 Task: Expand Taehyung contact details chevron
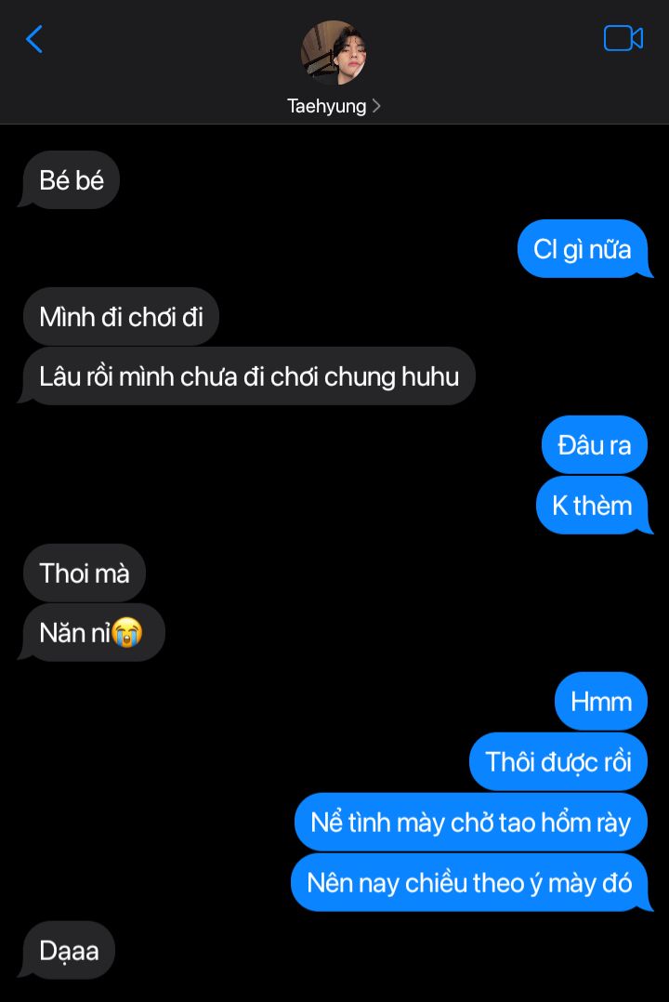pyautogui.click(x=375, y=106)
